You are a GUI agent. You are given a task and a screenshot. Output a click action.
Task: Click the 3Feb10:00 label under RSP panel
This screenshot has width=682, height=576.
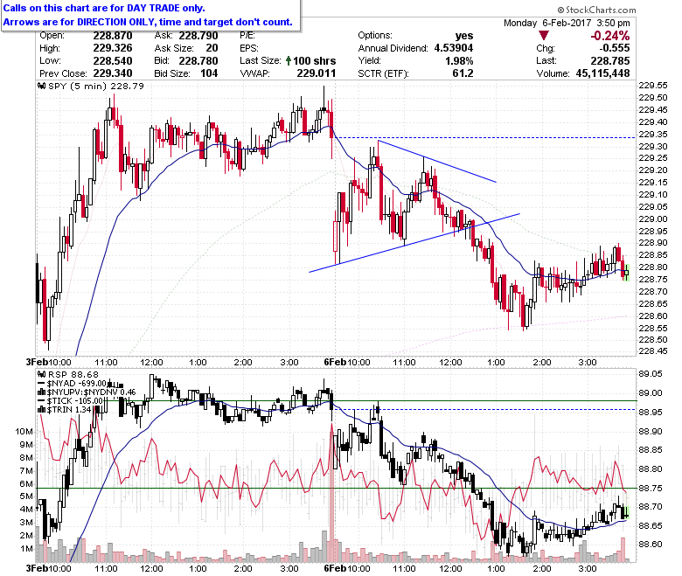[x=48, y=568]
